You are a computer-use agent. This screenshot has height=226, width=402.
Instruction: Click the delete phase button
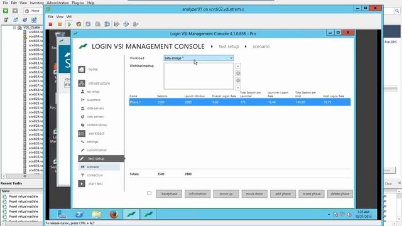click(x=340, y=194)
